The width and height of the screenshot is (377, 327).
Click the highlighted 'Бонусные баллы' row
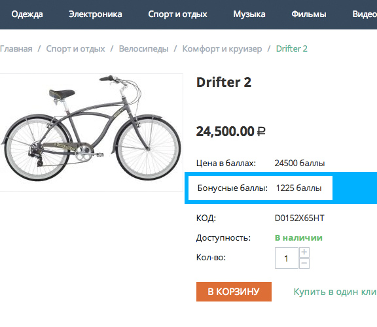click(x=260, y=188)
